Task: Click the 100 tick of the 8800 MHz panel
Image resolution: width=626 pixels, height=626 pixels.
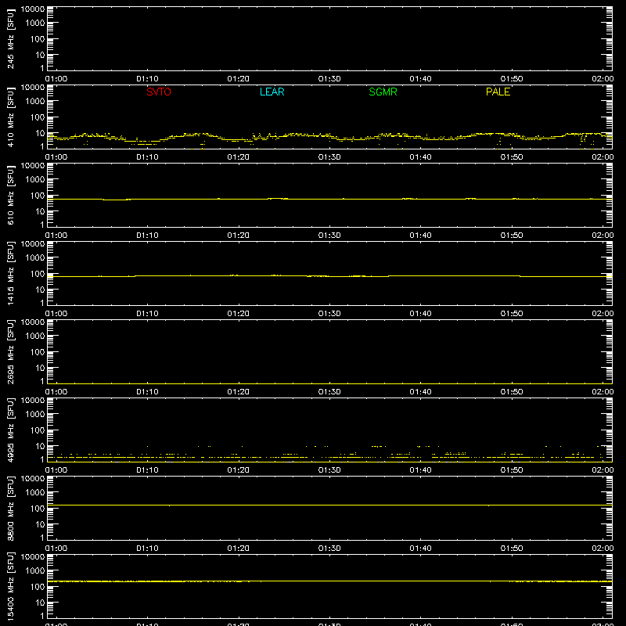Action: point(38,509)
